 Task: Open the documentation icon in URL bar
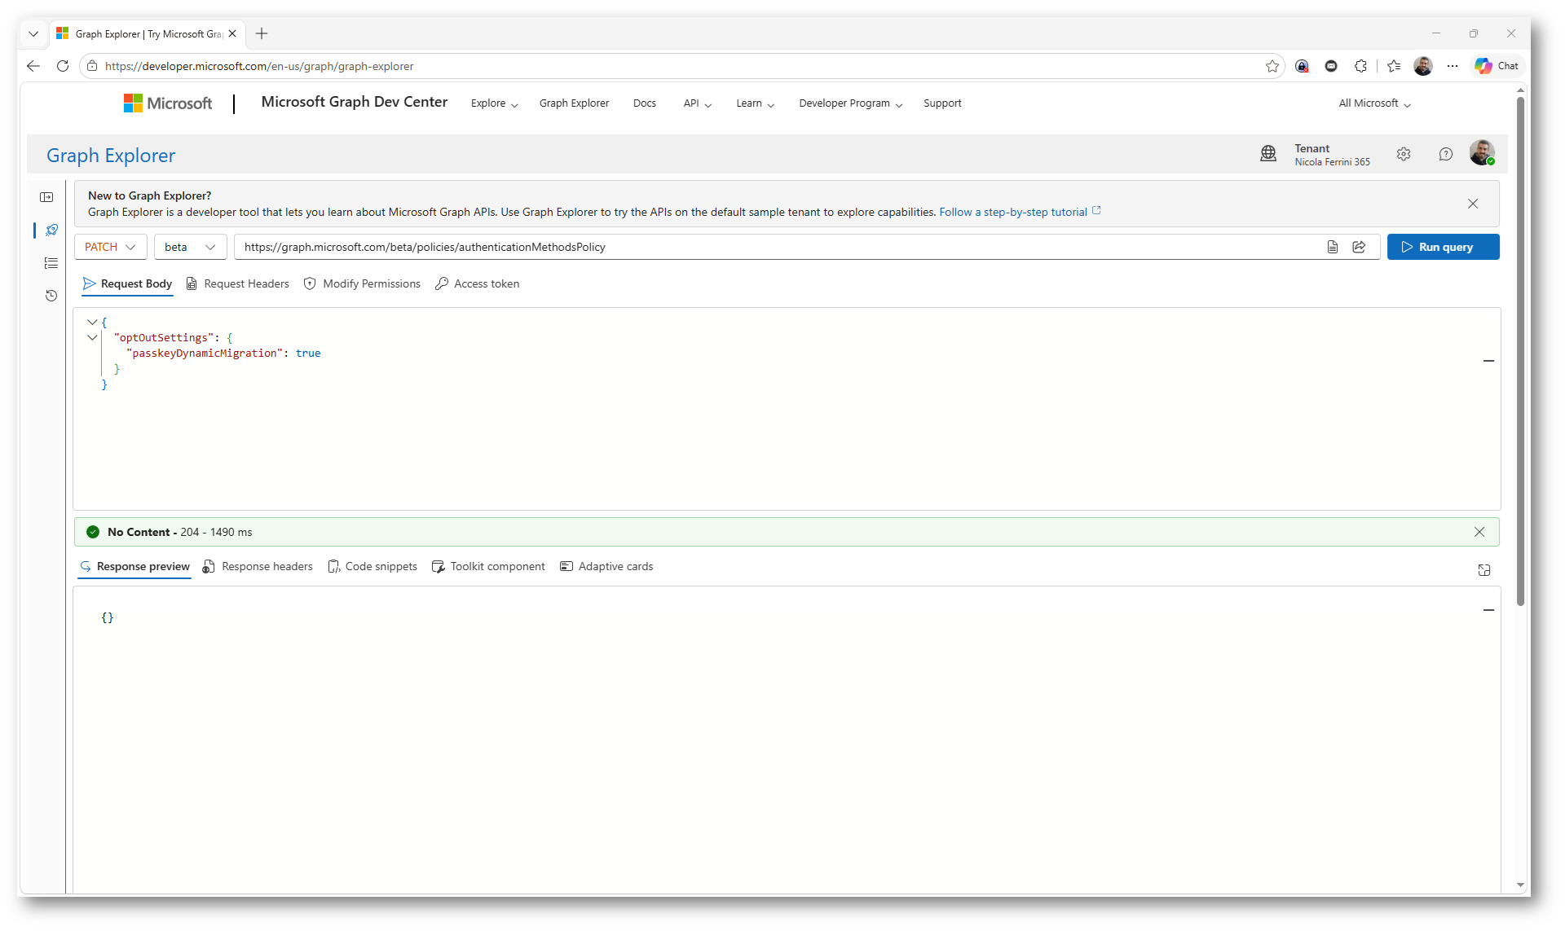[1333, 247]
